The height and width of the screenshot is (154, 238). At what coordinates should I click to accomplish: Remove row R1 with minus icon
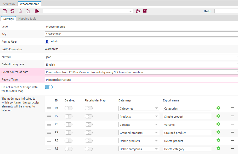pos(232,108)
